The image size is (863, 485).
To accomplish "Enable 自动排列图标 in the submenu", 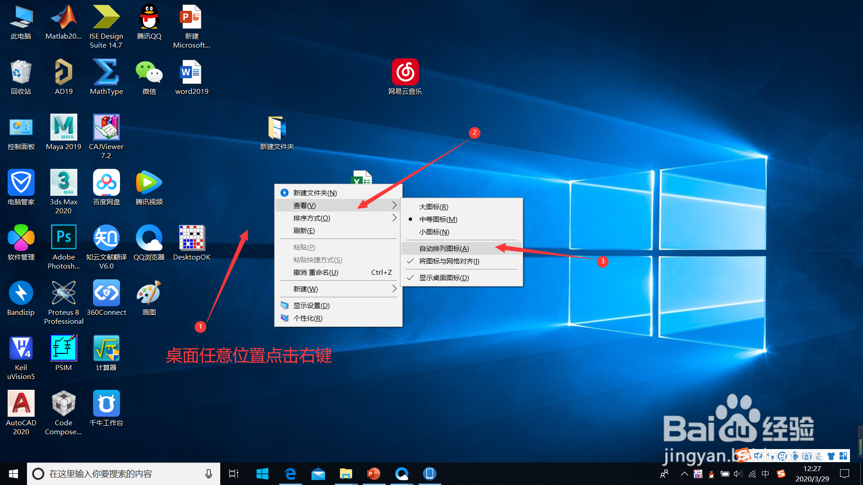I will click(444, 248).
